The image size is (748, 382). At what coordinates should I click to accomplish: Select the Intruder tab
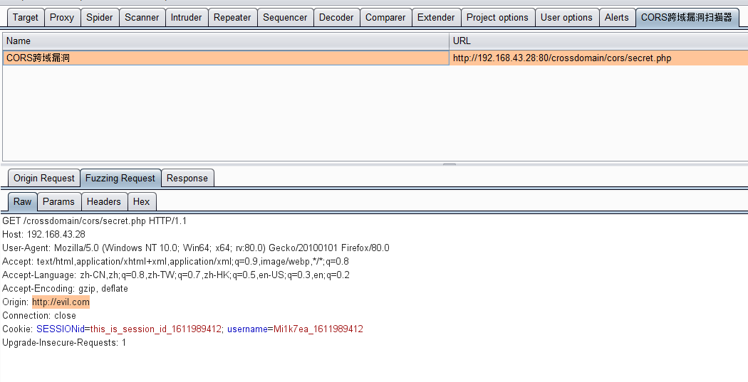pyautogui.click(x=186, y=17)
